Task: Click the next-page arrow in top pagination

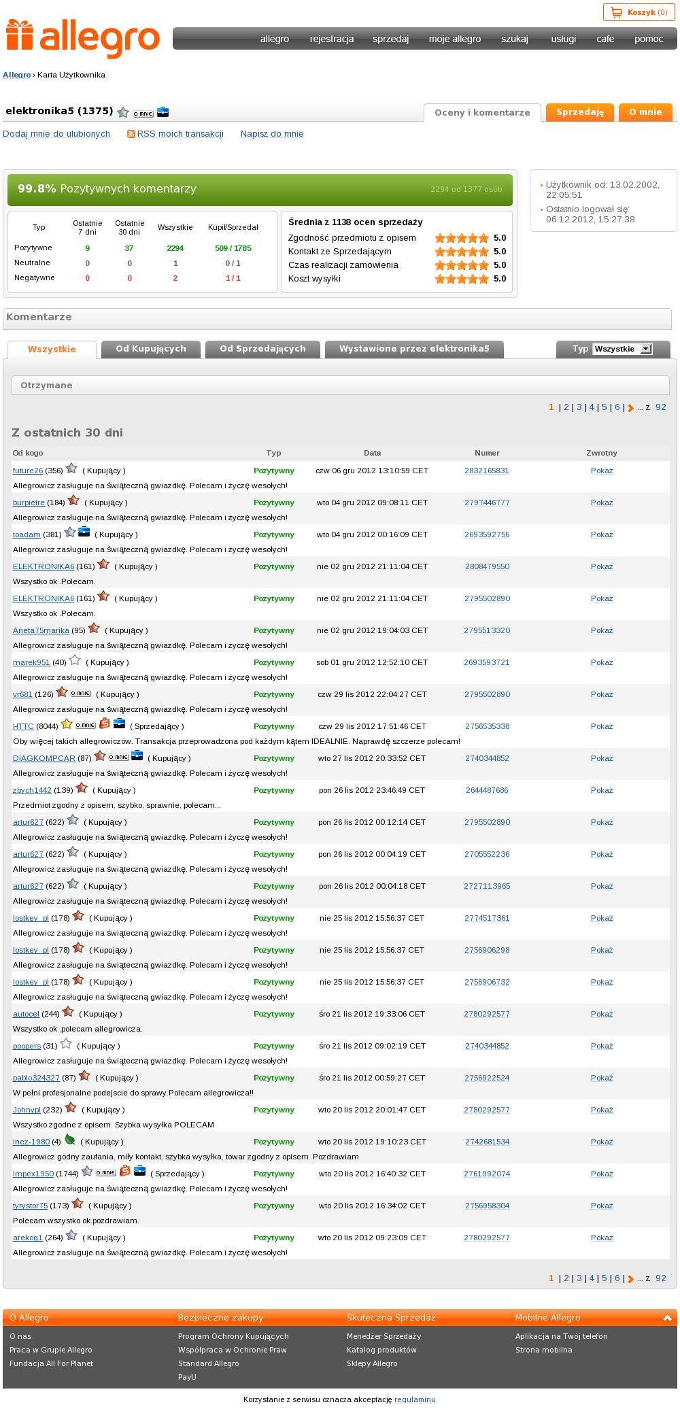Action: pos(630,408)
